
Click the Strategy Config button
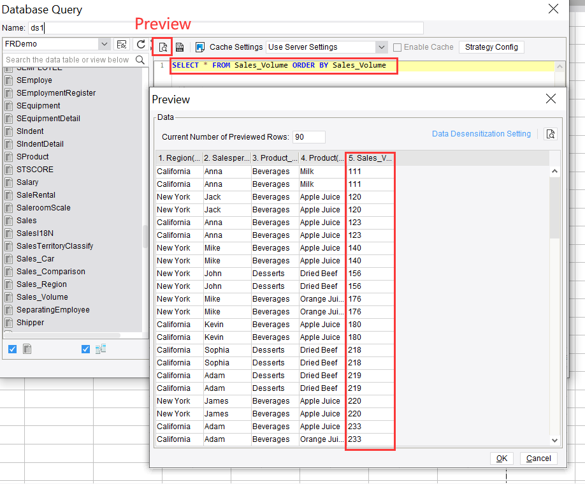pyautogui.click(x=491, y=47)
